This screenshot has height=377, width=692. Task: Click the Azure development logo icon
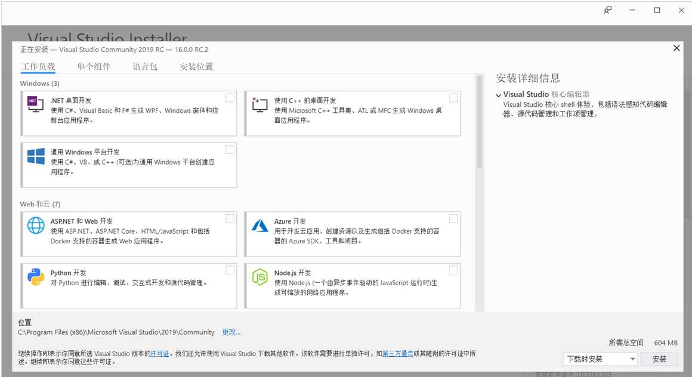point(259,225)
